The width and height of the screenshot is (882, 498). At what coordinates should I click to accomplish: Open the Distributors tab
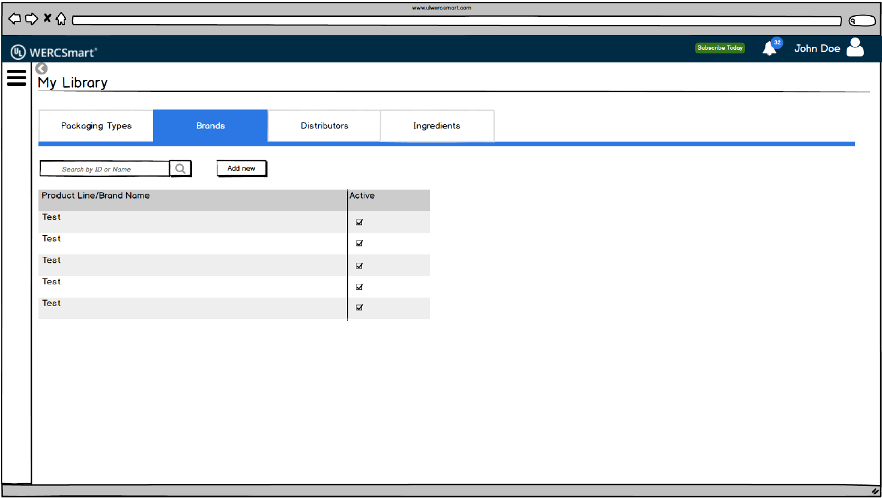click(324, 126)
